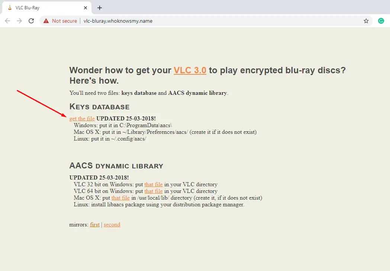Click the 'You'll need two files' sentence

tap(149, 93)
